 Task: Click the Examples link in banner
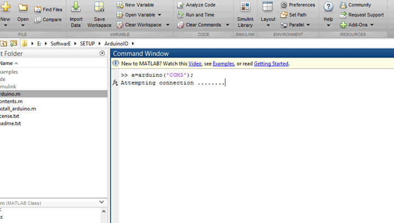(223, 64)
